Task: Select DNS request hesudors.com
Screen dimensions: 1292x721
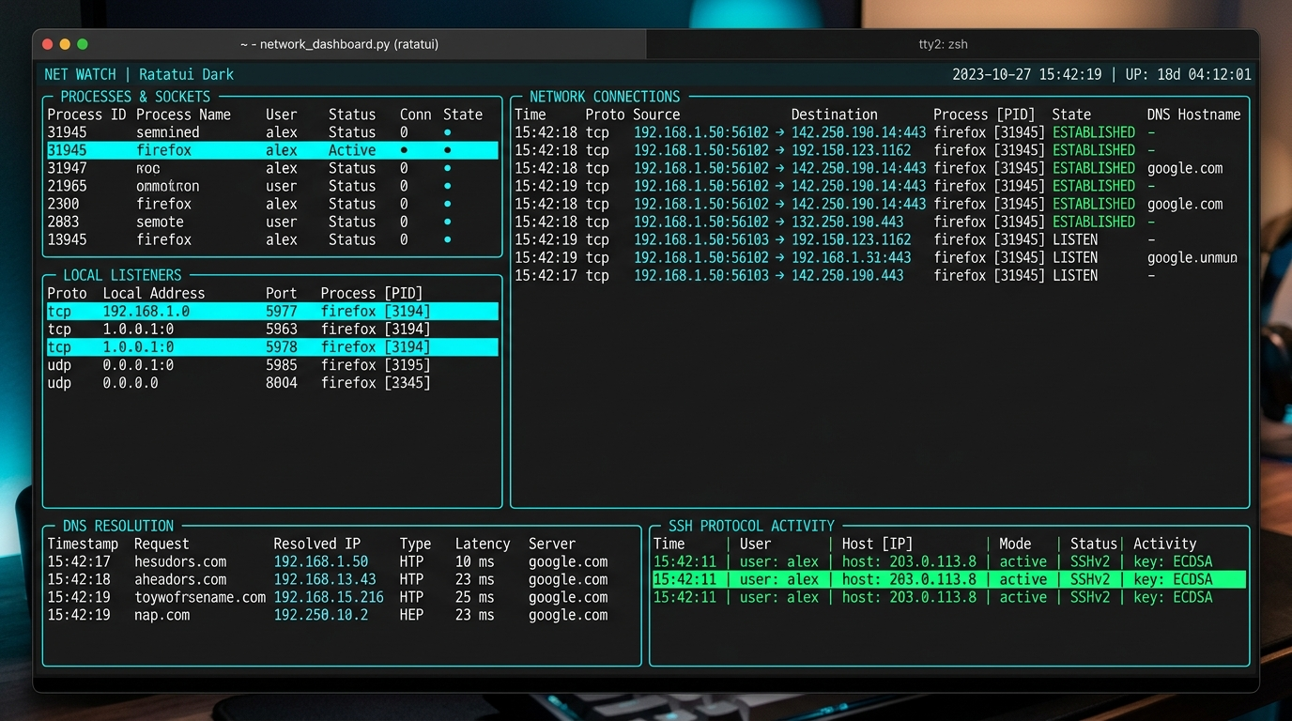Action: (180, 561)
